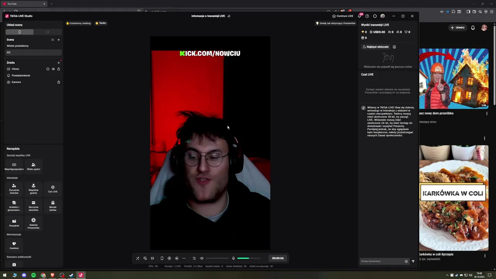Click the Taniec category chip
Viewport: 496px width, 279px height.
coord(101,23)
